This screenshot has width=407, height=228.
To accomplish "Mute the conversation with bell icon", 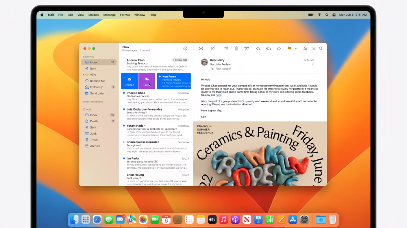I will coord(305,49).
